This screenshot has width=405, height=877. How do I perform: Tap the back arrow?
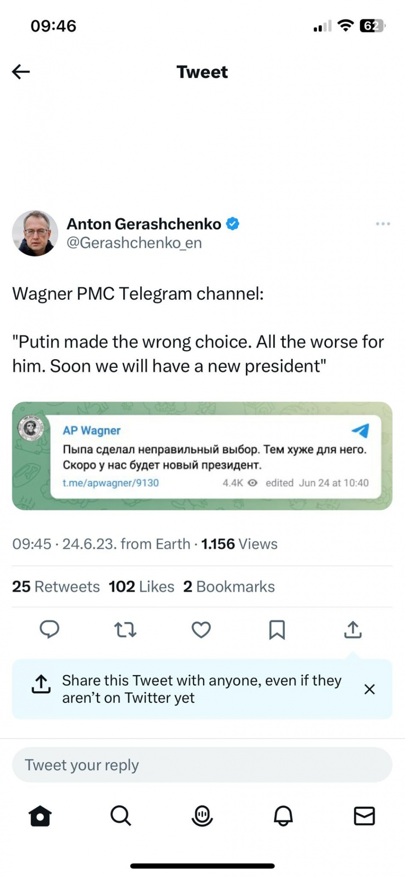(x=21, y=72)
